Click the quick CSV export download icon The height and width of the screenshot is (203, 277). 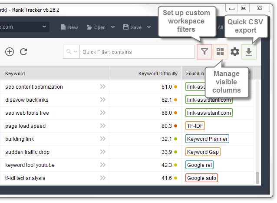click(249, 52)
